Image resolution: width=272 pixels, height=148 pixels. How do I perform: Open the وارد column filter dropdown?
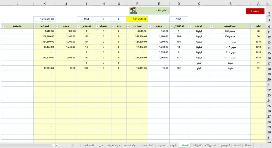click(x=113, y=27)
